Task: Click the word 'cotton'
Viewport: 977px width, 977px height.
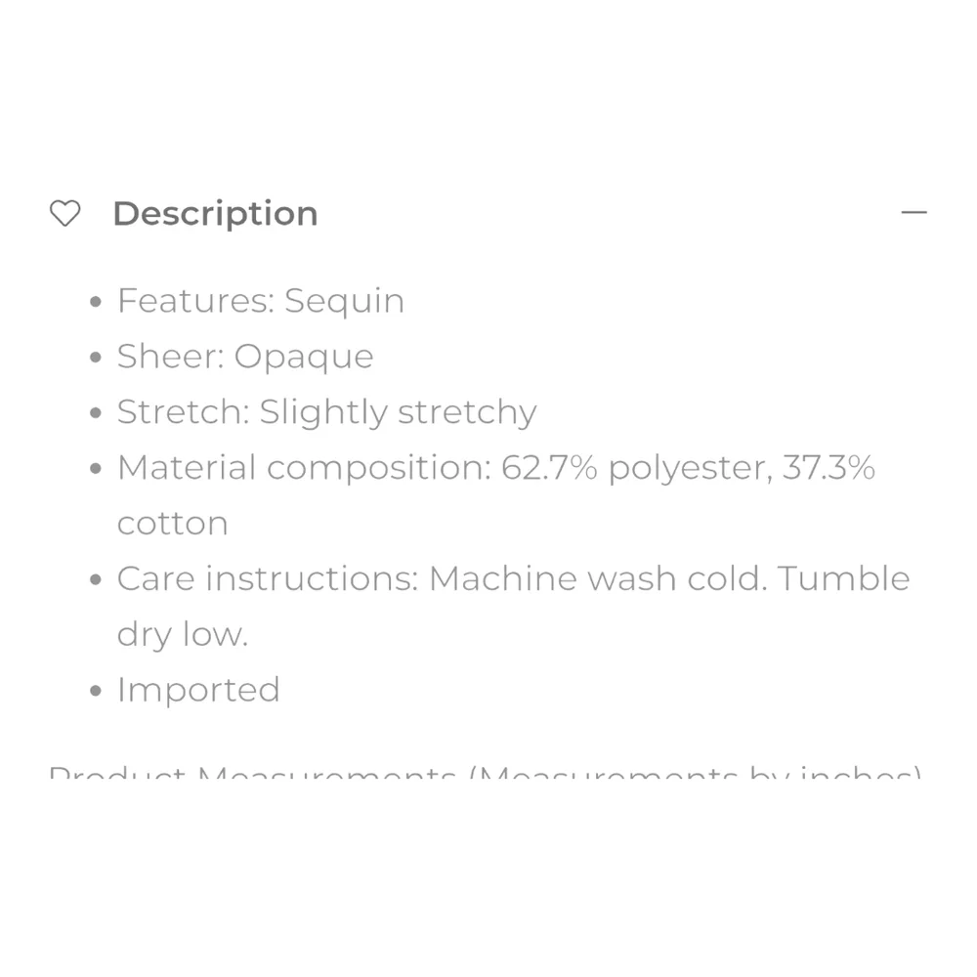Action: point(173,524)
